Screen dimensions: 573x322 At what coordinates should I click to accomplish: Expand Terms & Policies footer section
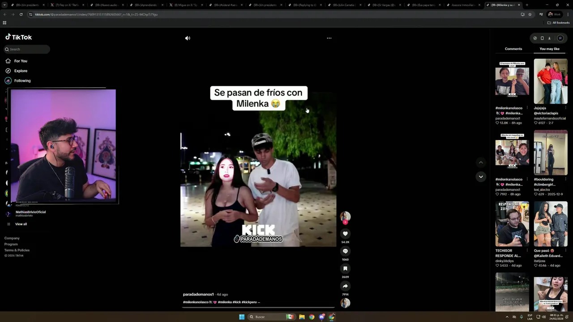(x=17, y=250)
